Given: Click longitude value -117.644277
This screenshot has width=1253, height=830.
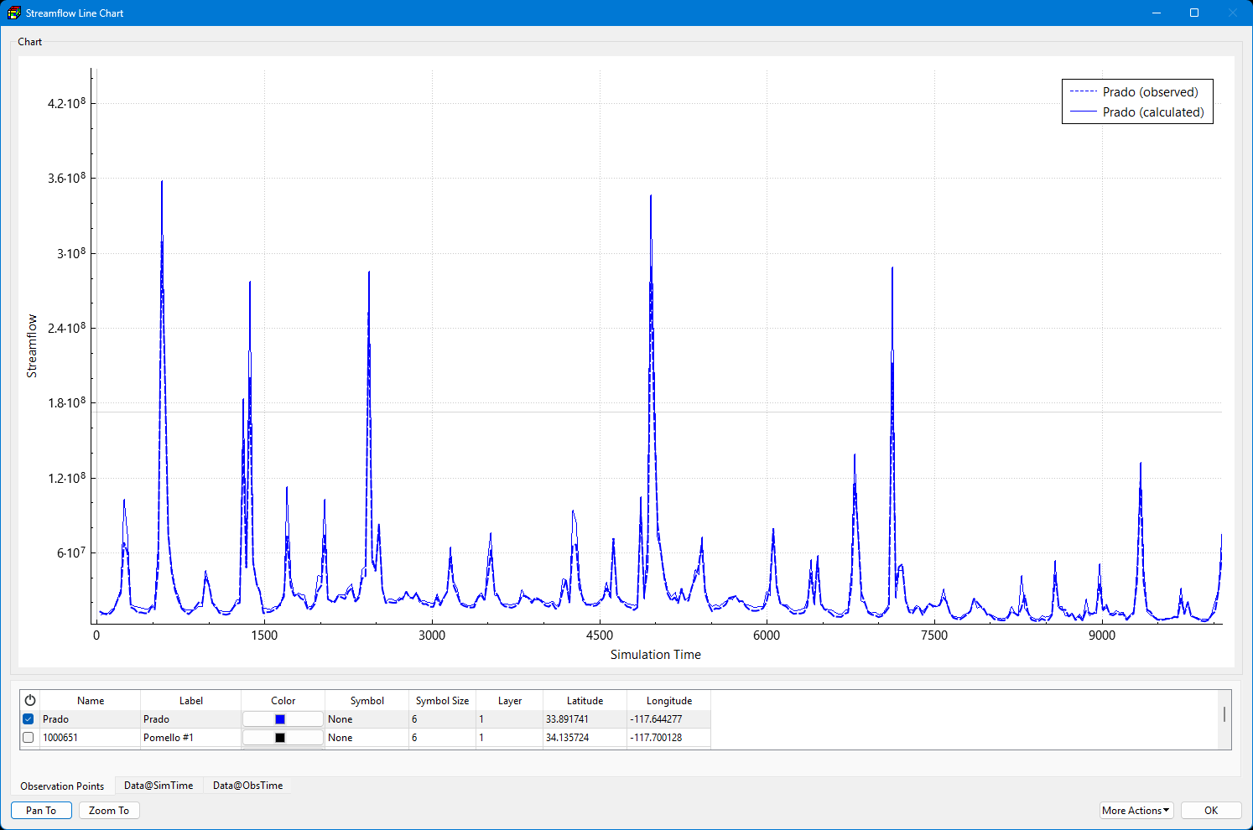Looking at the screenshot, I should point(669,719).
